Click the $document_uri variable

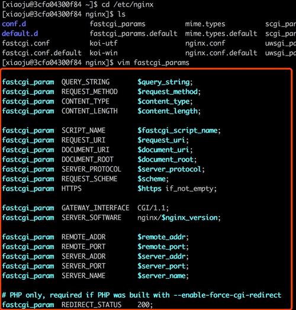(163, 150)
